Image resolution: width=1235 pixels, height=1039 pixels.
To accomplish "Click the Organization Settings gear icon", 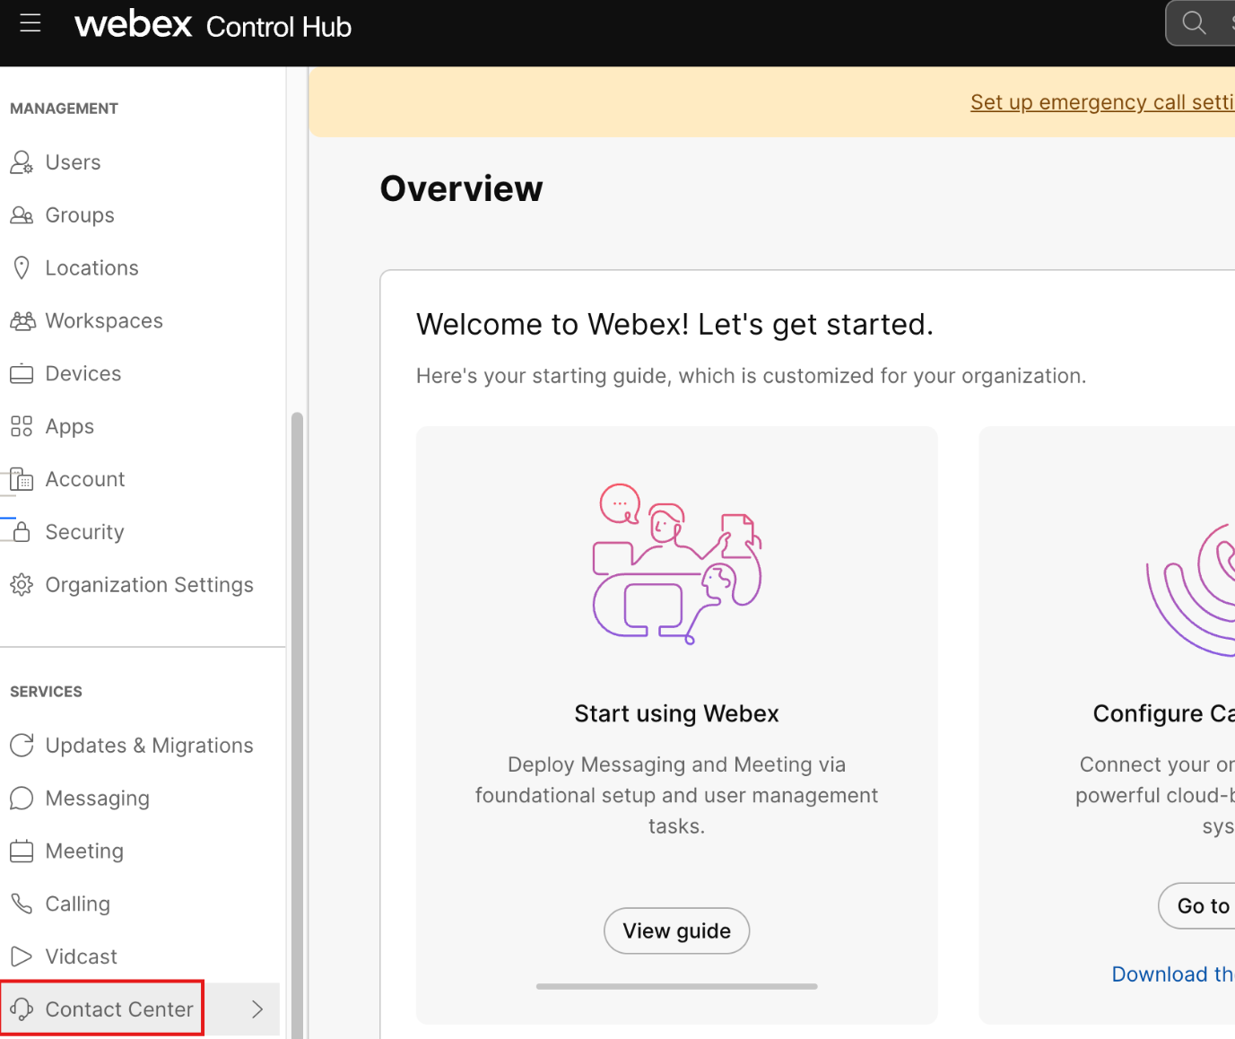I will click(22, 585).
